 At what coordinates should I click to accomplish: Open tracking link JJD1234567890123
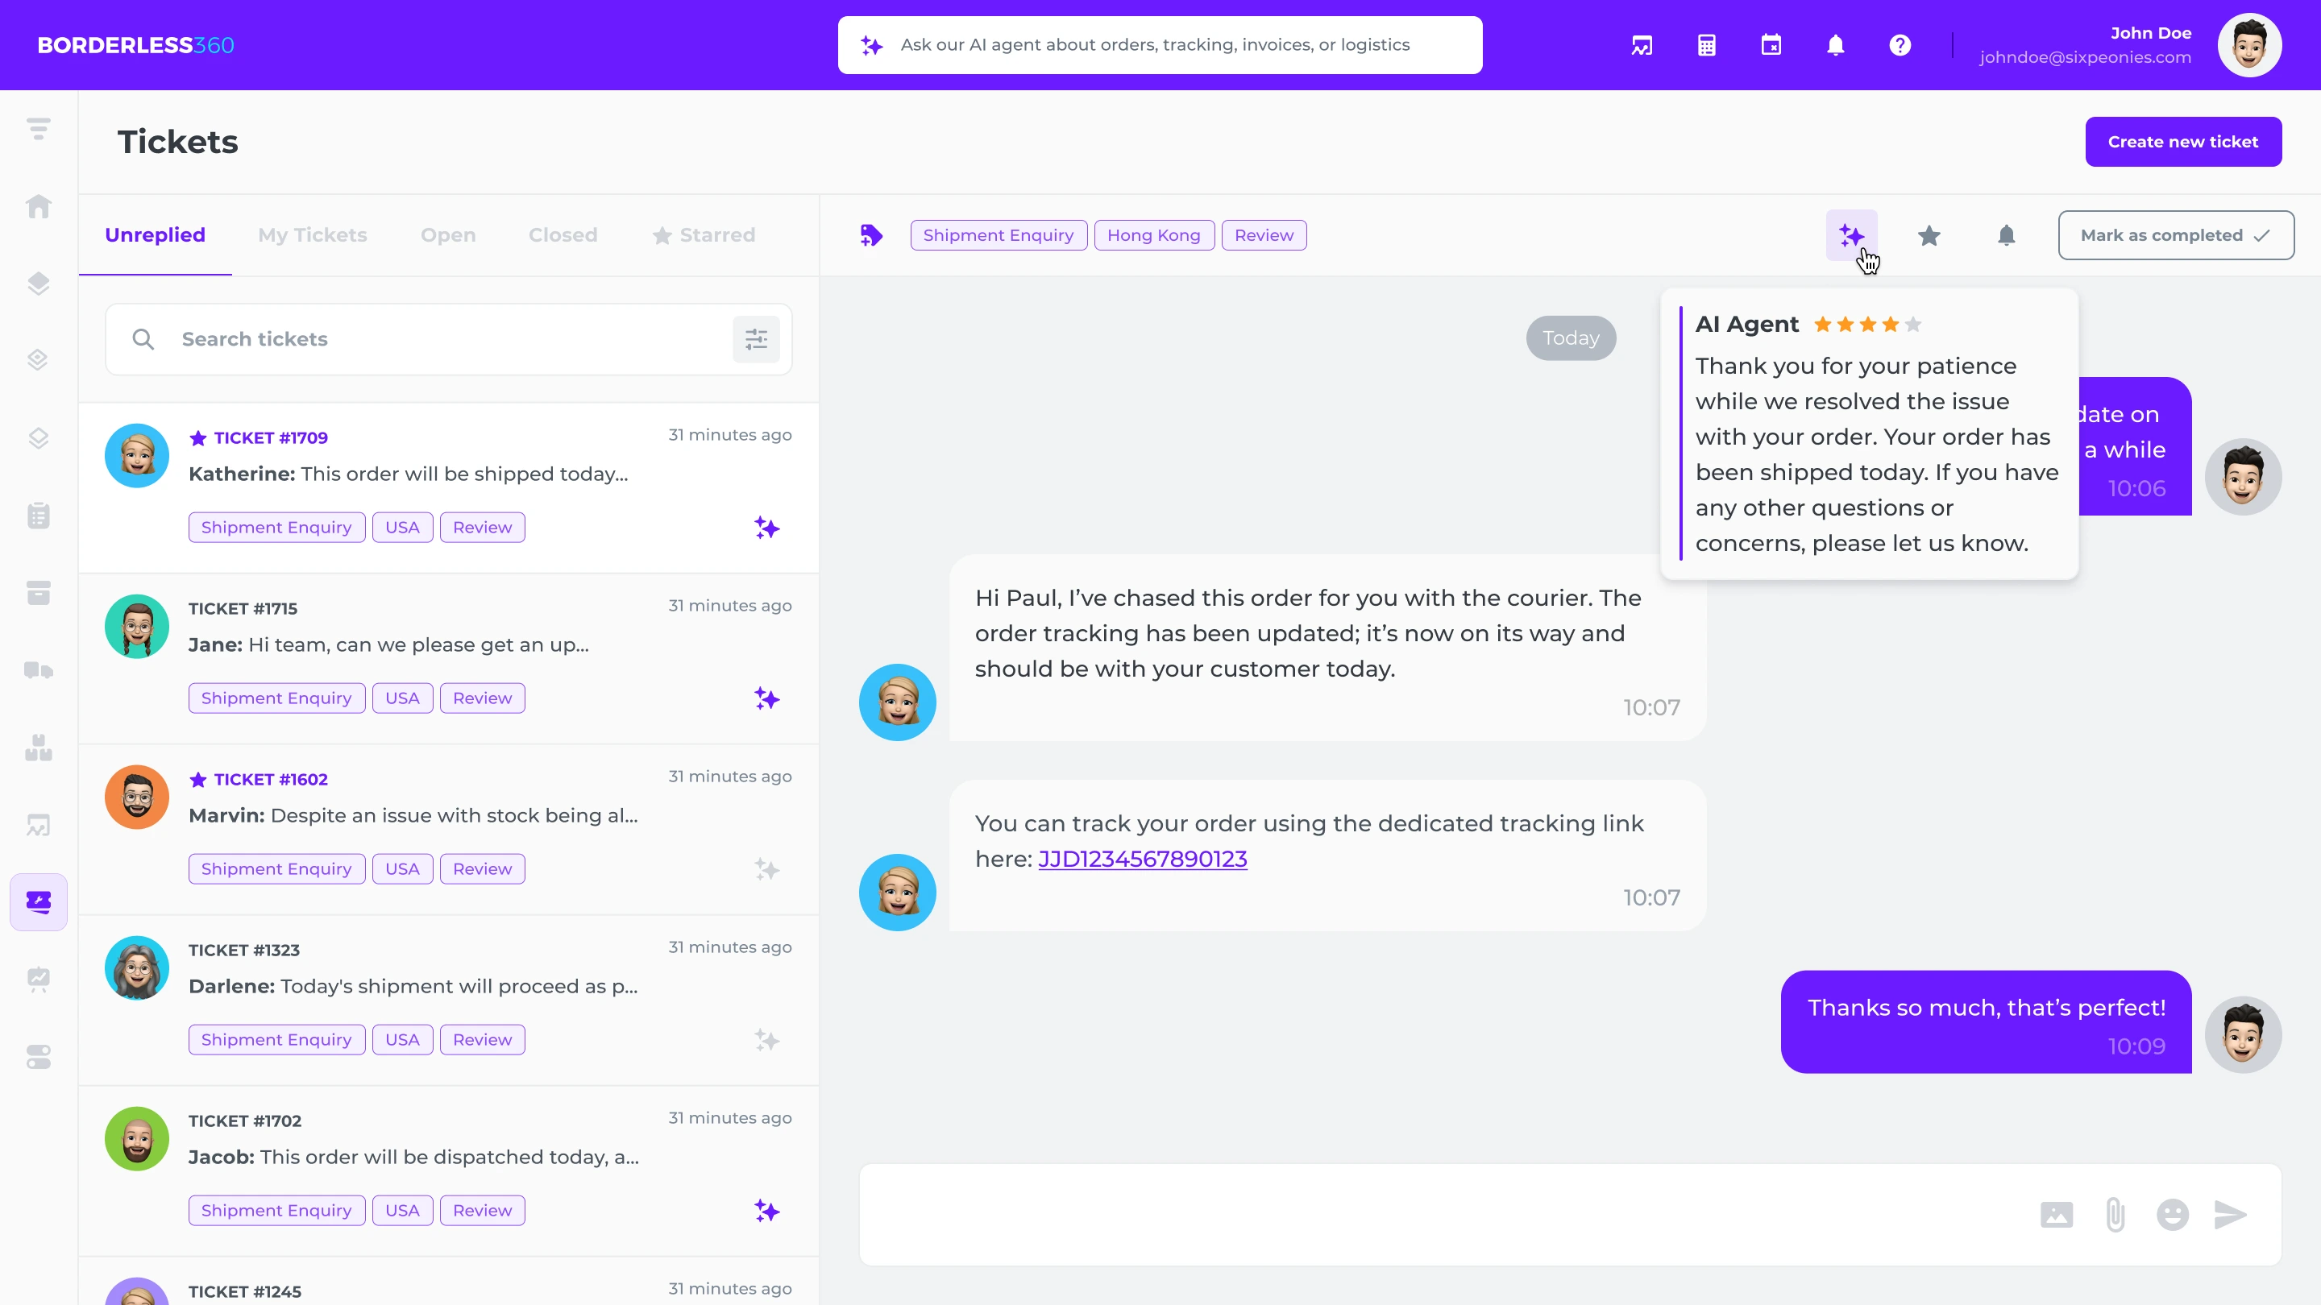click(1143, 858)
